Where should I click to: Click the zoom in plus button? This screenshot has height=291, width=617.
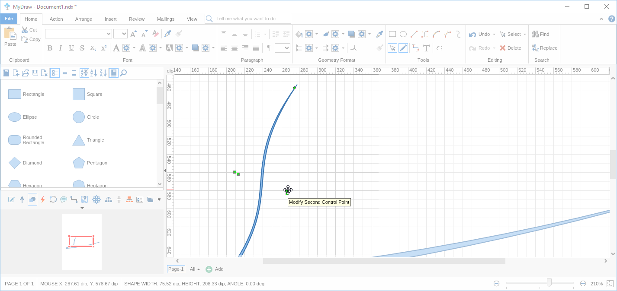583,284
